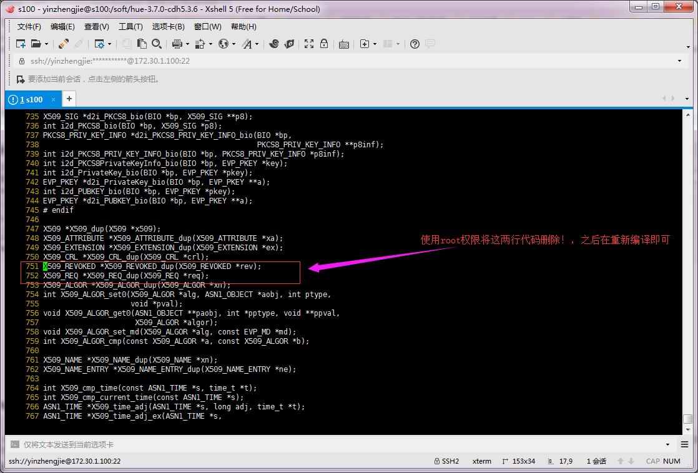
Task: Expand the Print dropdown arrow
Action: [x=187, y=44]
